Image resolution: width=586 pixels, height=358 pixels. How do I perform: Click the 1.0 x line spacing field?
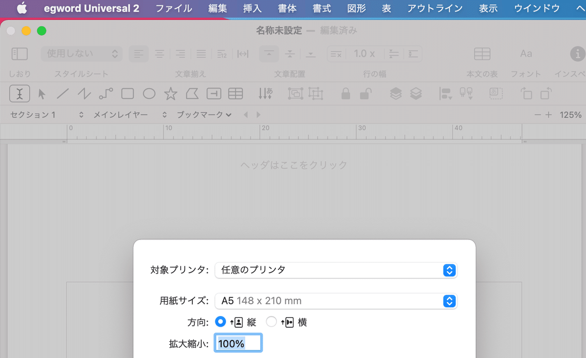pos(364,54)
